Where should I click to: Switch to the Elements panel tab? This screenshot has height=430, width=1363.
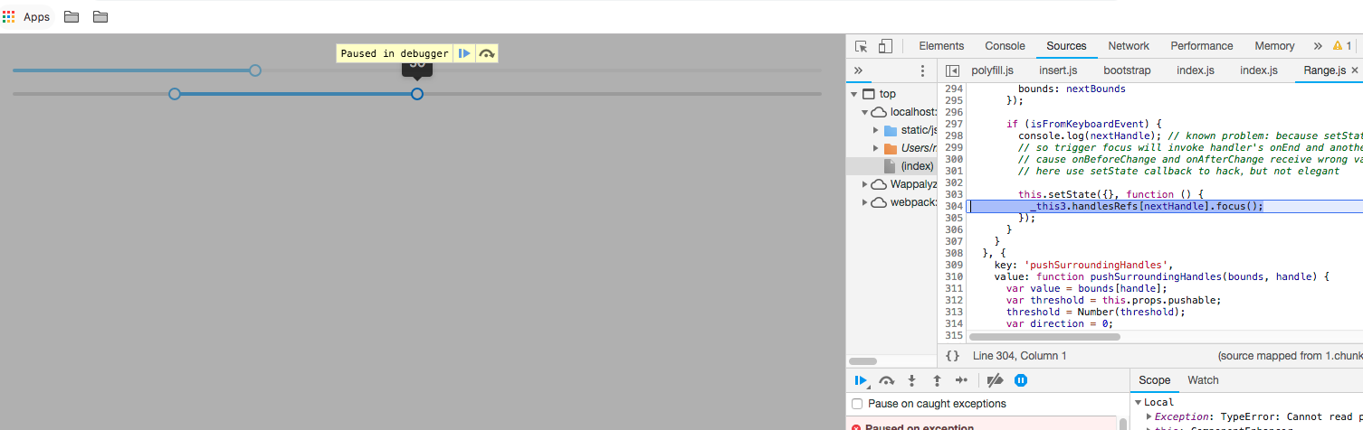pos(941,46)
